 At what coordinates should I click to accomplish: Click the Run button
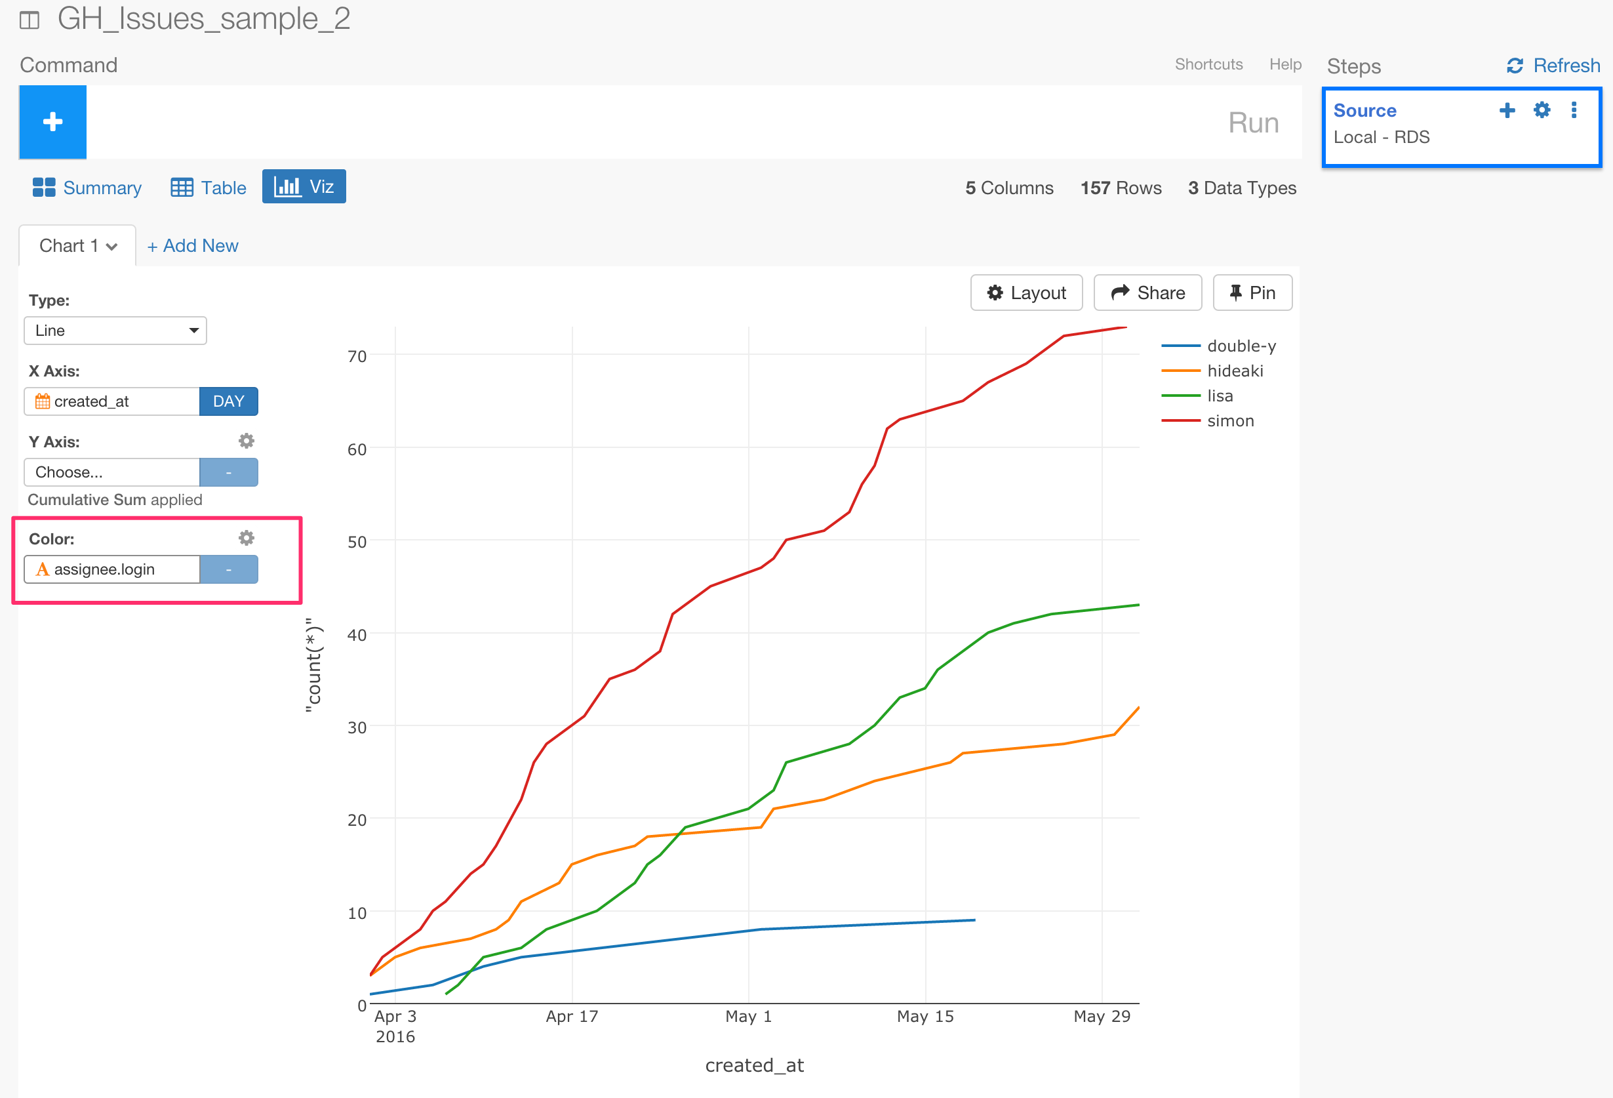pos(1254,122)
